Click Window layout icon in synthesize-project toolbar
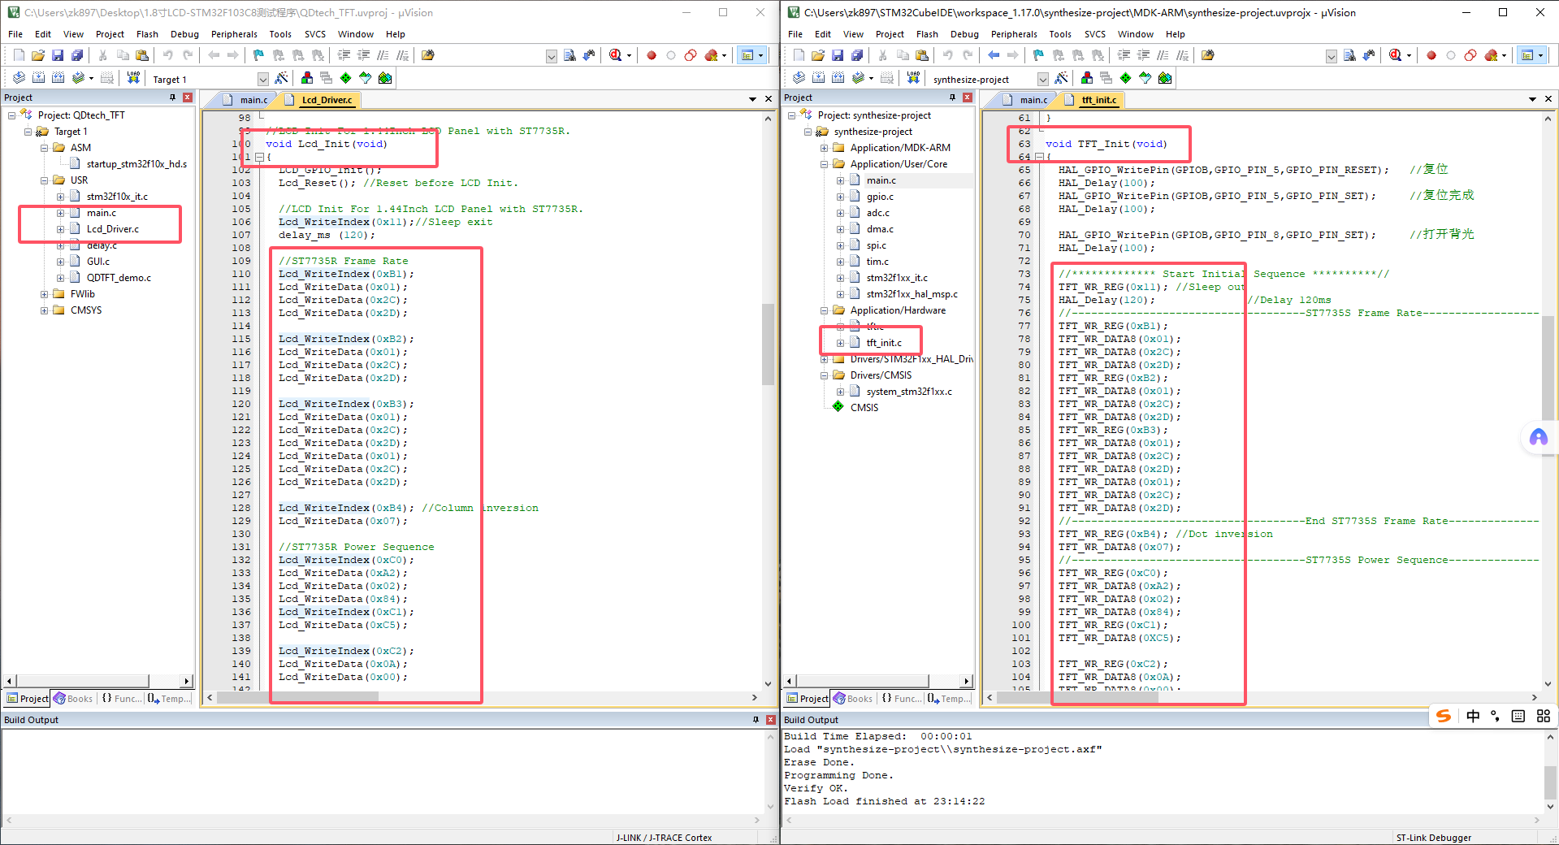 (1532, 55)
